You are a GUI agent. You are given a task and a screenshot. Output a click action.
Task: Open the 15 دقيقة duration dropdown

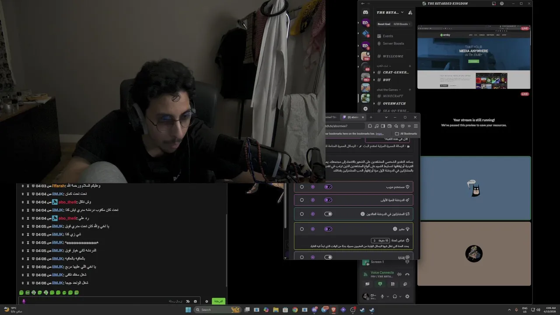380,240
